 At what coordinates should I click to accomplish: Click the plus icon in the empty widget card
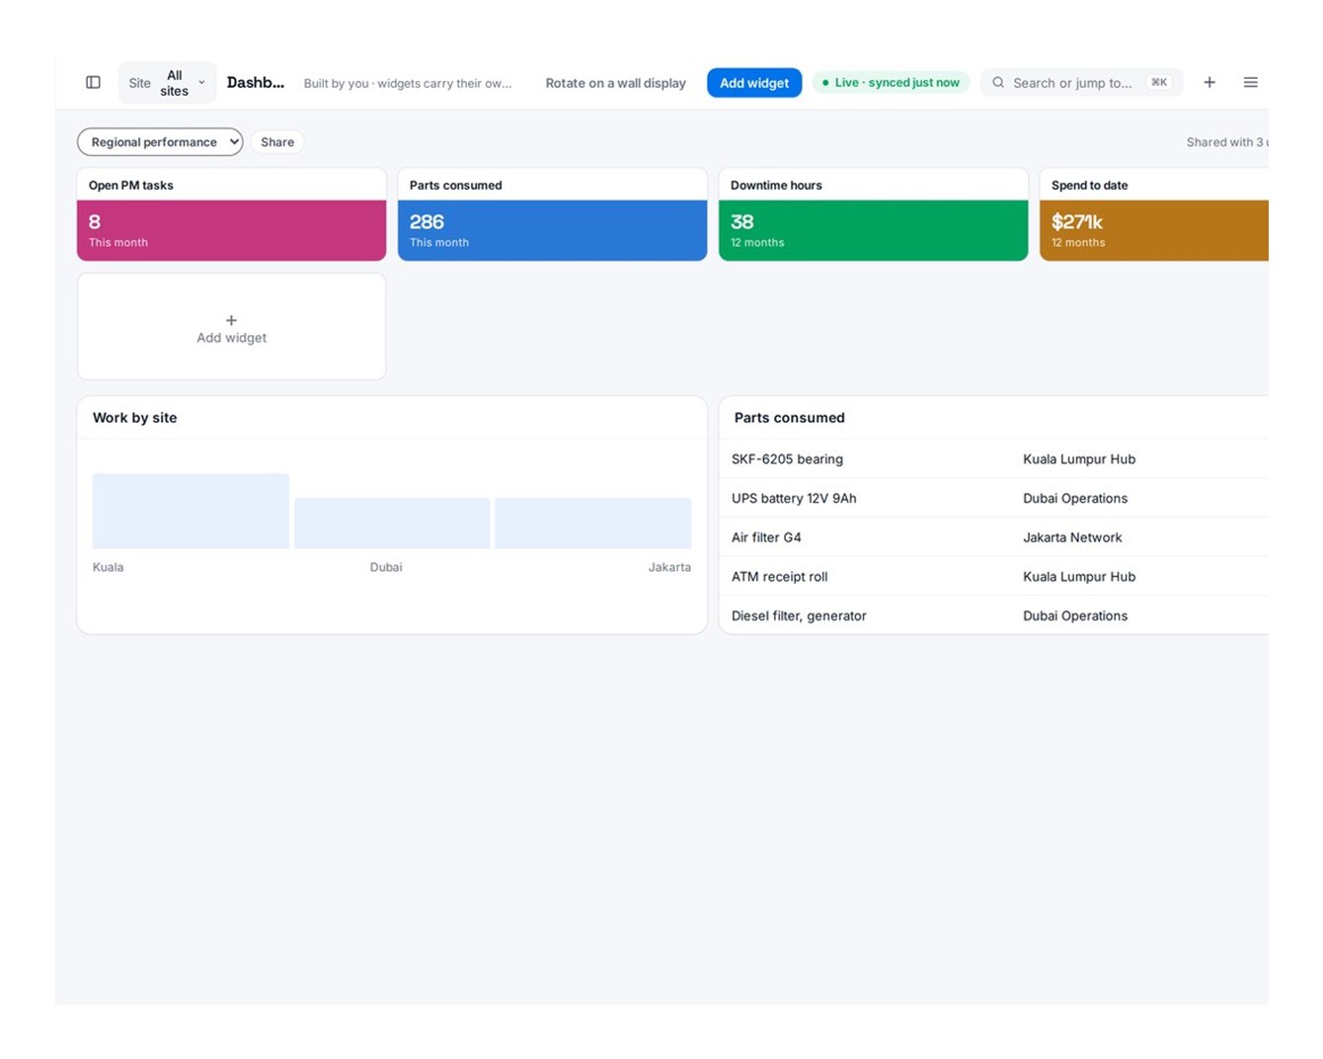[x=231, y=320]
